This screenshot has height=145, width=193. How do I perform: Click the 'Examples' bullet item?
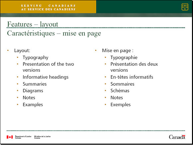coord(33,105)
